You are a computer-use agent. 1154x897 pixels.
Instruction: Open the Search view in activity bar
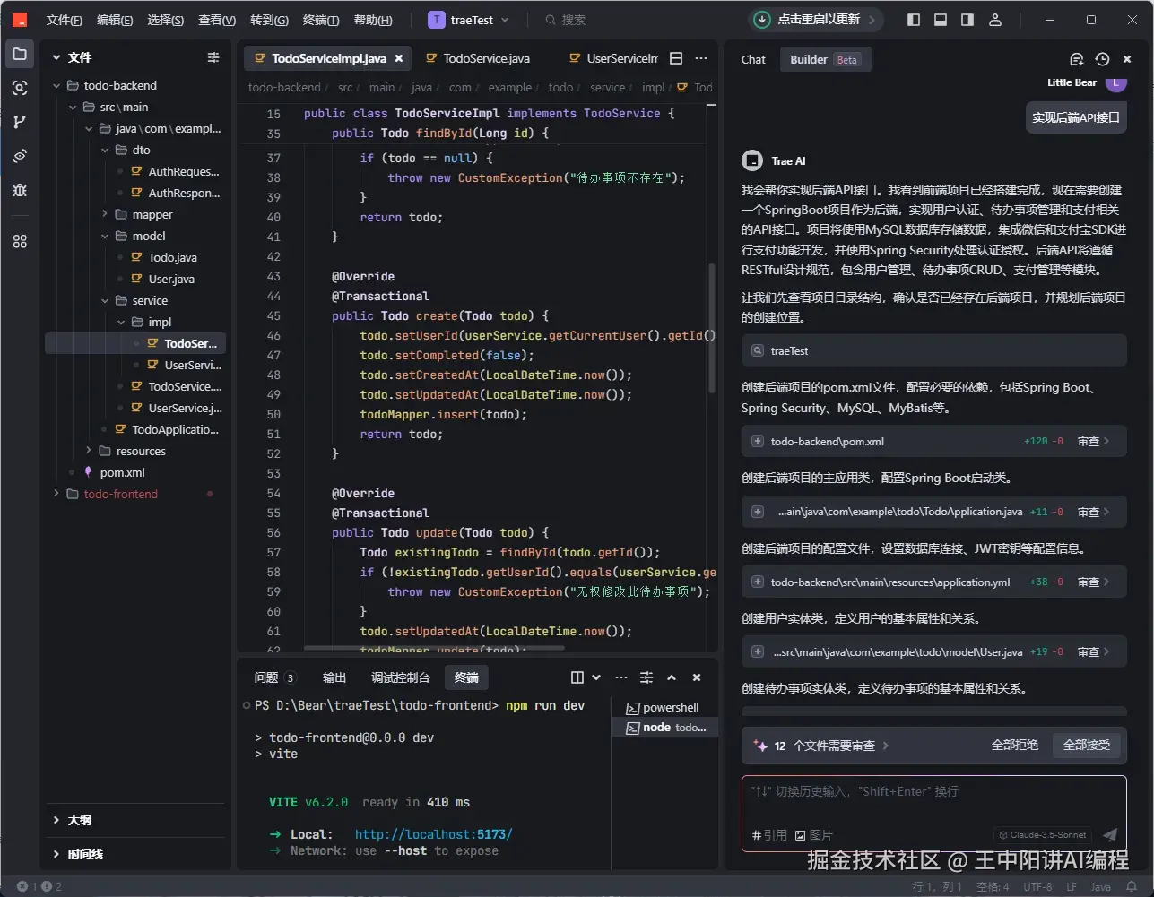pyautogui.click(x=20, y=88)
